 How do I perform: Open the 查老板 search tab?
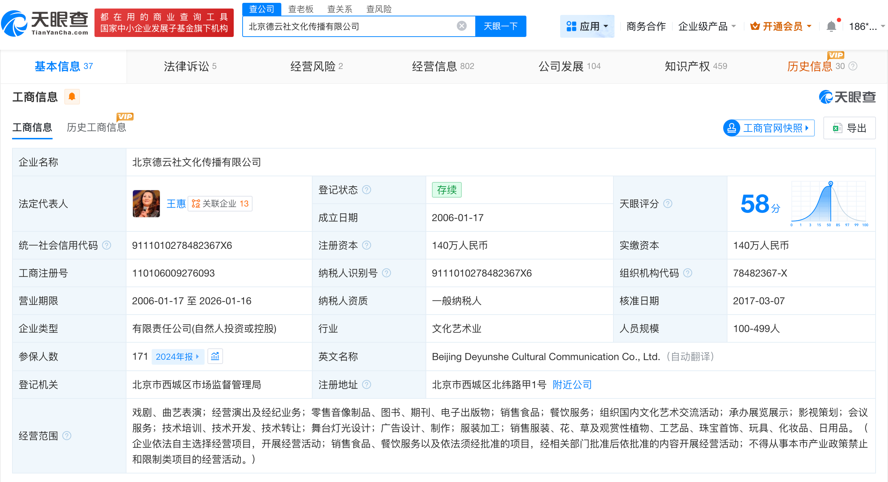click(x=300, y=9)
